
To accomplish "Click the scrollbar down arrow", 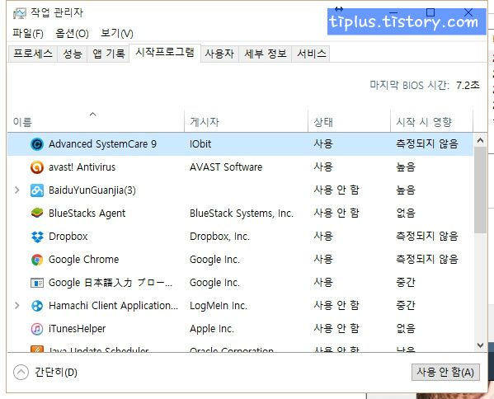I will [480, 345].
